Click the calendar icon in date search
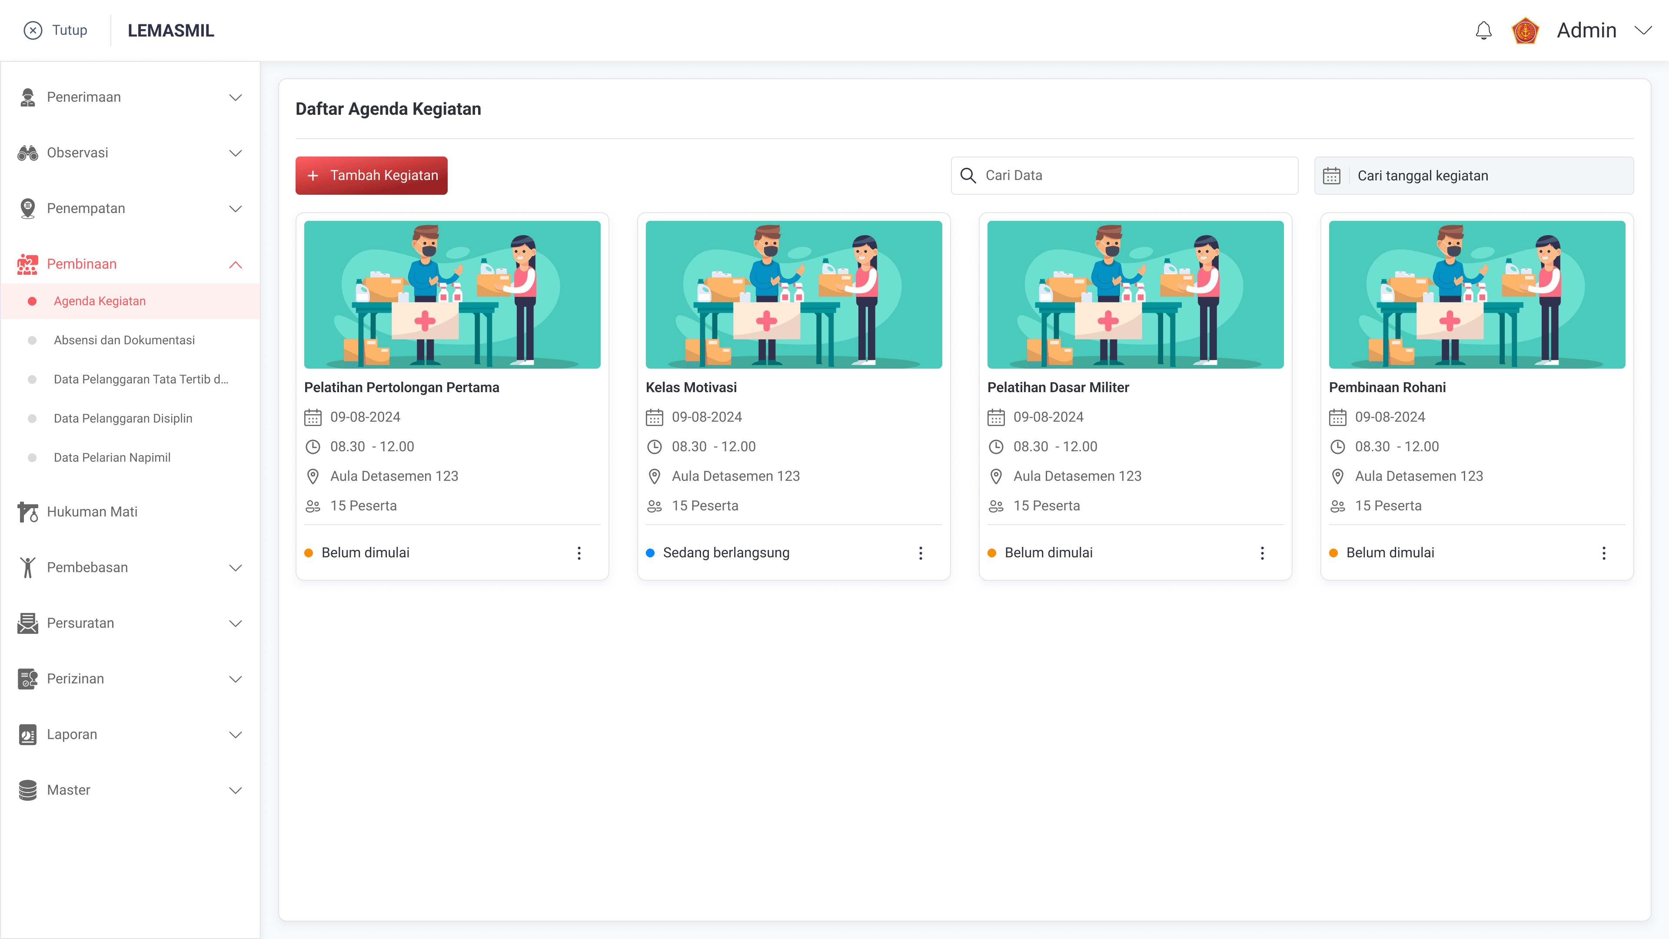Image resolution: width=1669 pixels, height=939 pixels. (x=1331, y=176)
